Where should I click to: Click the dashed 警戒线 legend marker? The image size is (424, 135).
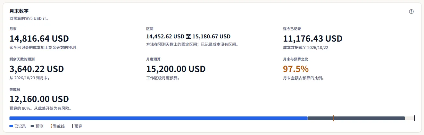[51, 126]
